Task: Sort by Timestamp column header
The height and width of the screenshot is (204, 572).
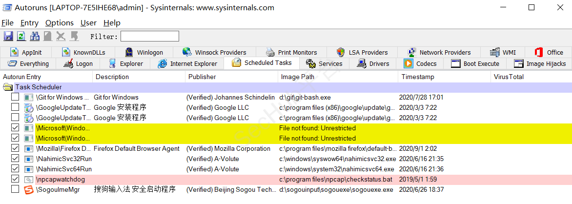Action: coord(444,77)
